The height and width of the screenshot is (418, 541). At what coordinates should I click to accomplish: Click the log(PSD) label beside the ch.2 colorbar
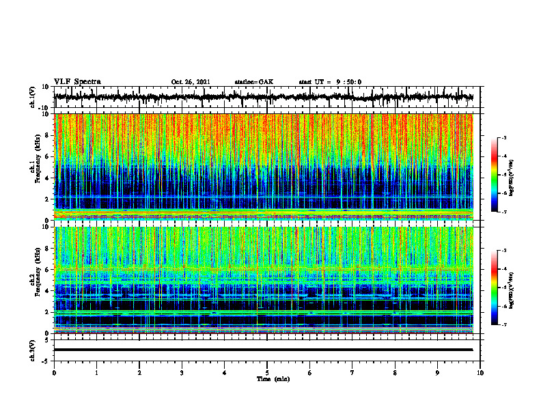point(512,290)
